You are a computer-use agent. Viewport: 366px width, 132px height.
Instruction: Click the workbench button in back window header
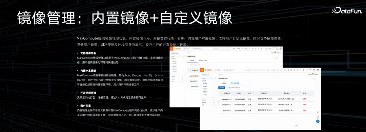(186, 48)
